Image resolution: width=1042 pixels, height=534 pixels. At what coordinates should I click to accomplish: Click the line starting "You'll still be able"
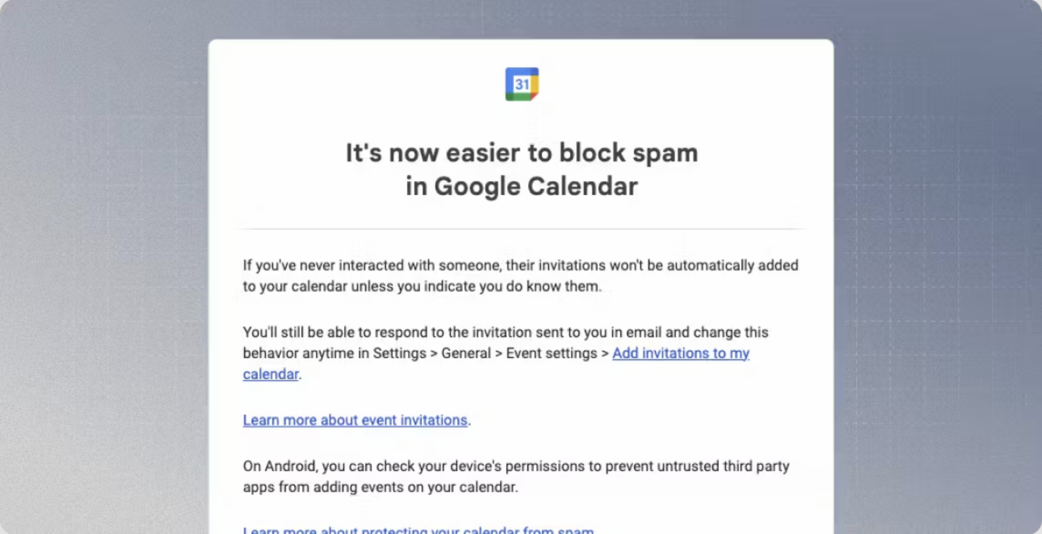pyautogui.click(x=505, y=332)
